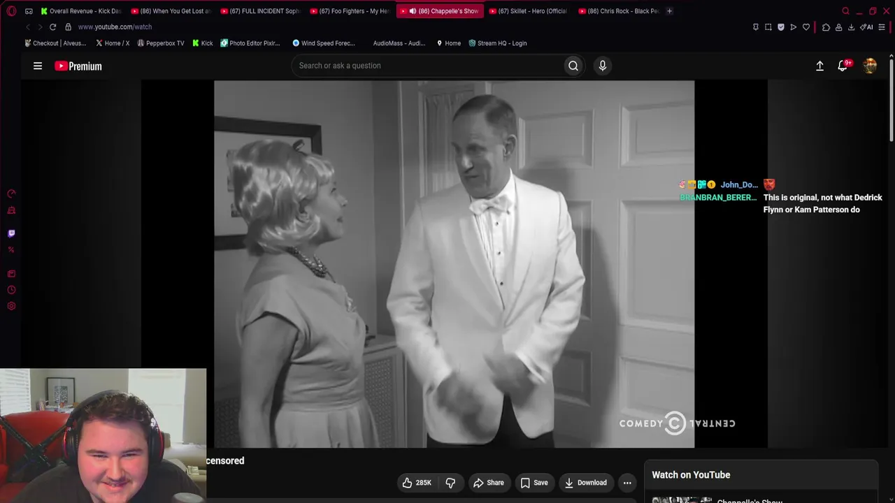Screen dimensions: 895x503
Task: Share the video
Action: (488, 483)
